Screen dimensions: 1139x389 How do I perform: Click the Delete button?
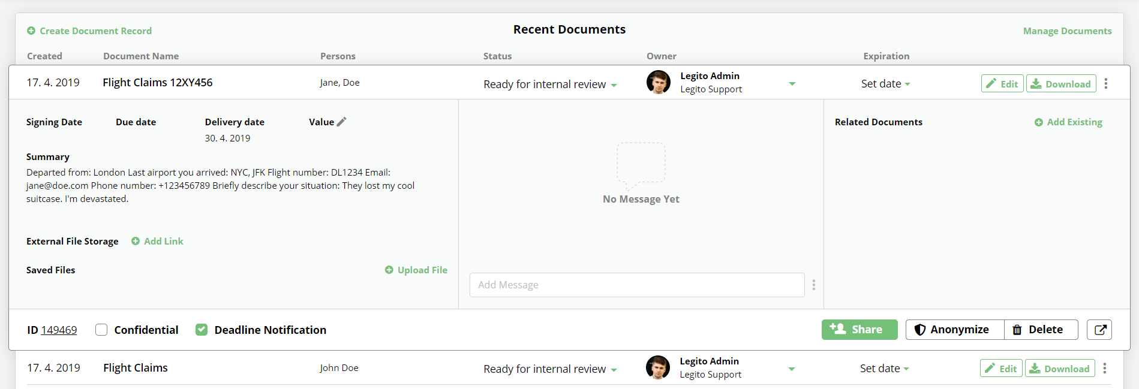pos(1041,329)
